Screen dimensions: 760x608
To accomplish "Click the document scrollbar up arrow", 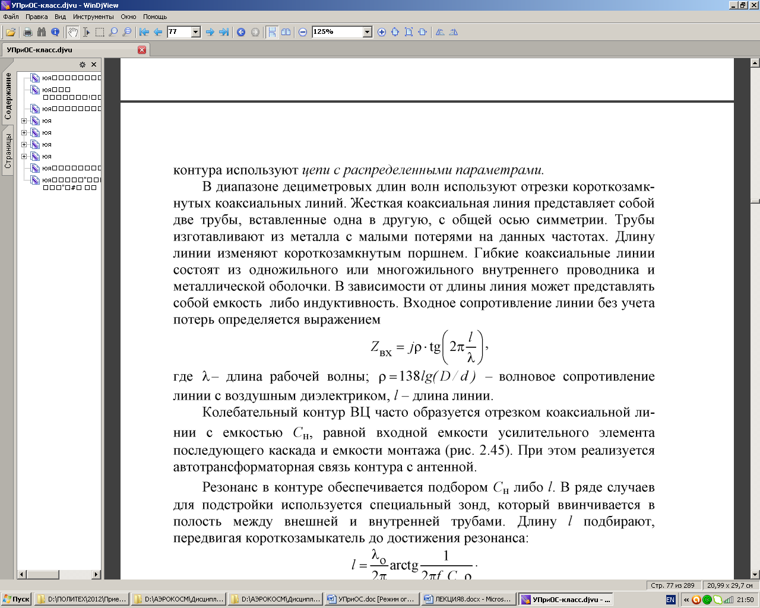I will click(x=755, y=62).
